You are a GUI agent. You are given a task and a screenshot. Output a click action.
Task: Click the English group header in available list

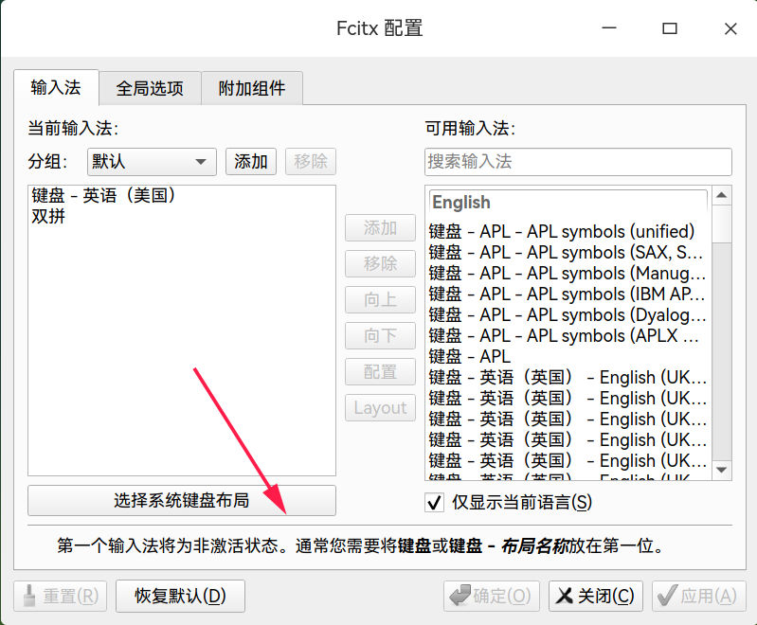[x=568, y=203]
